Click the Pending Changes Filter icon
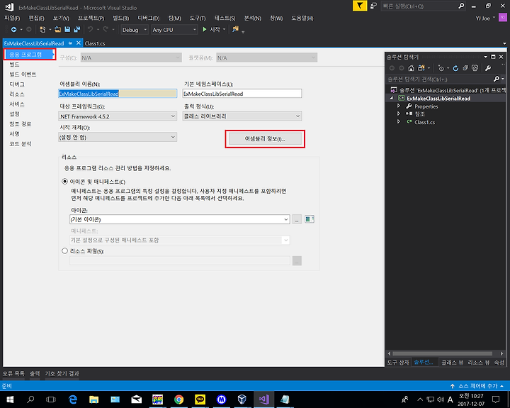This screenshot has width=510, height=408. pyautogui.click(x=441, y=68)
